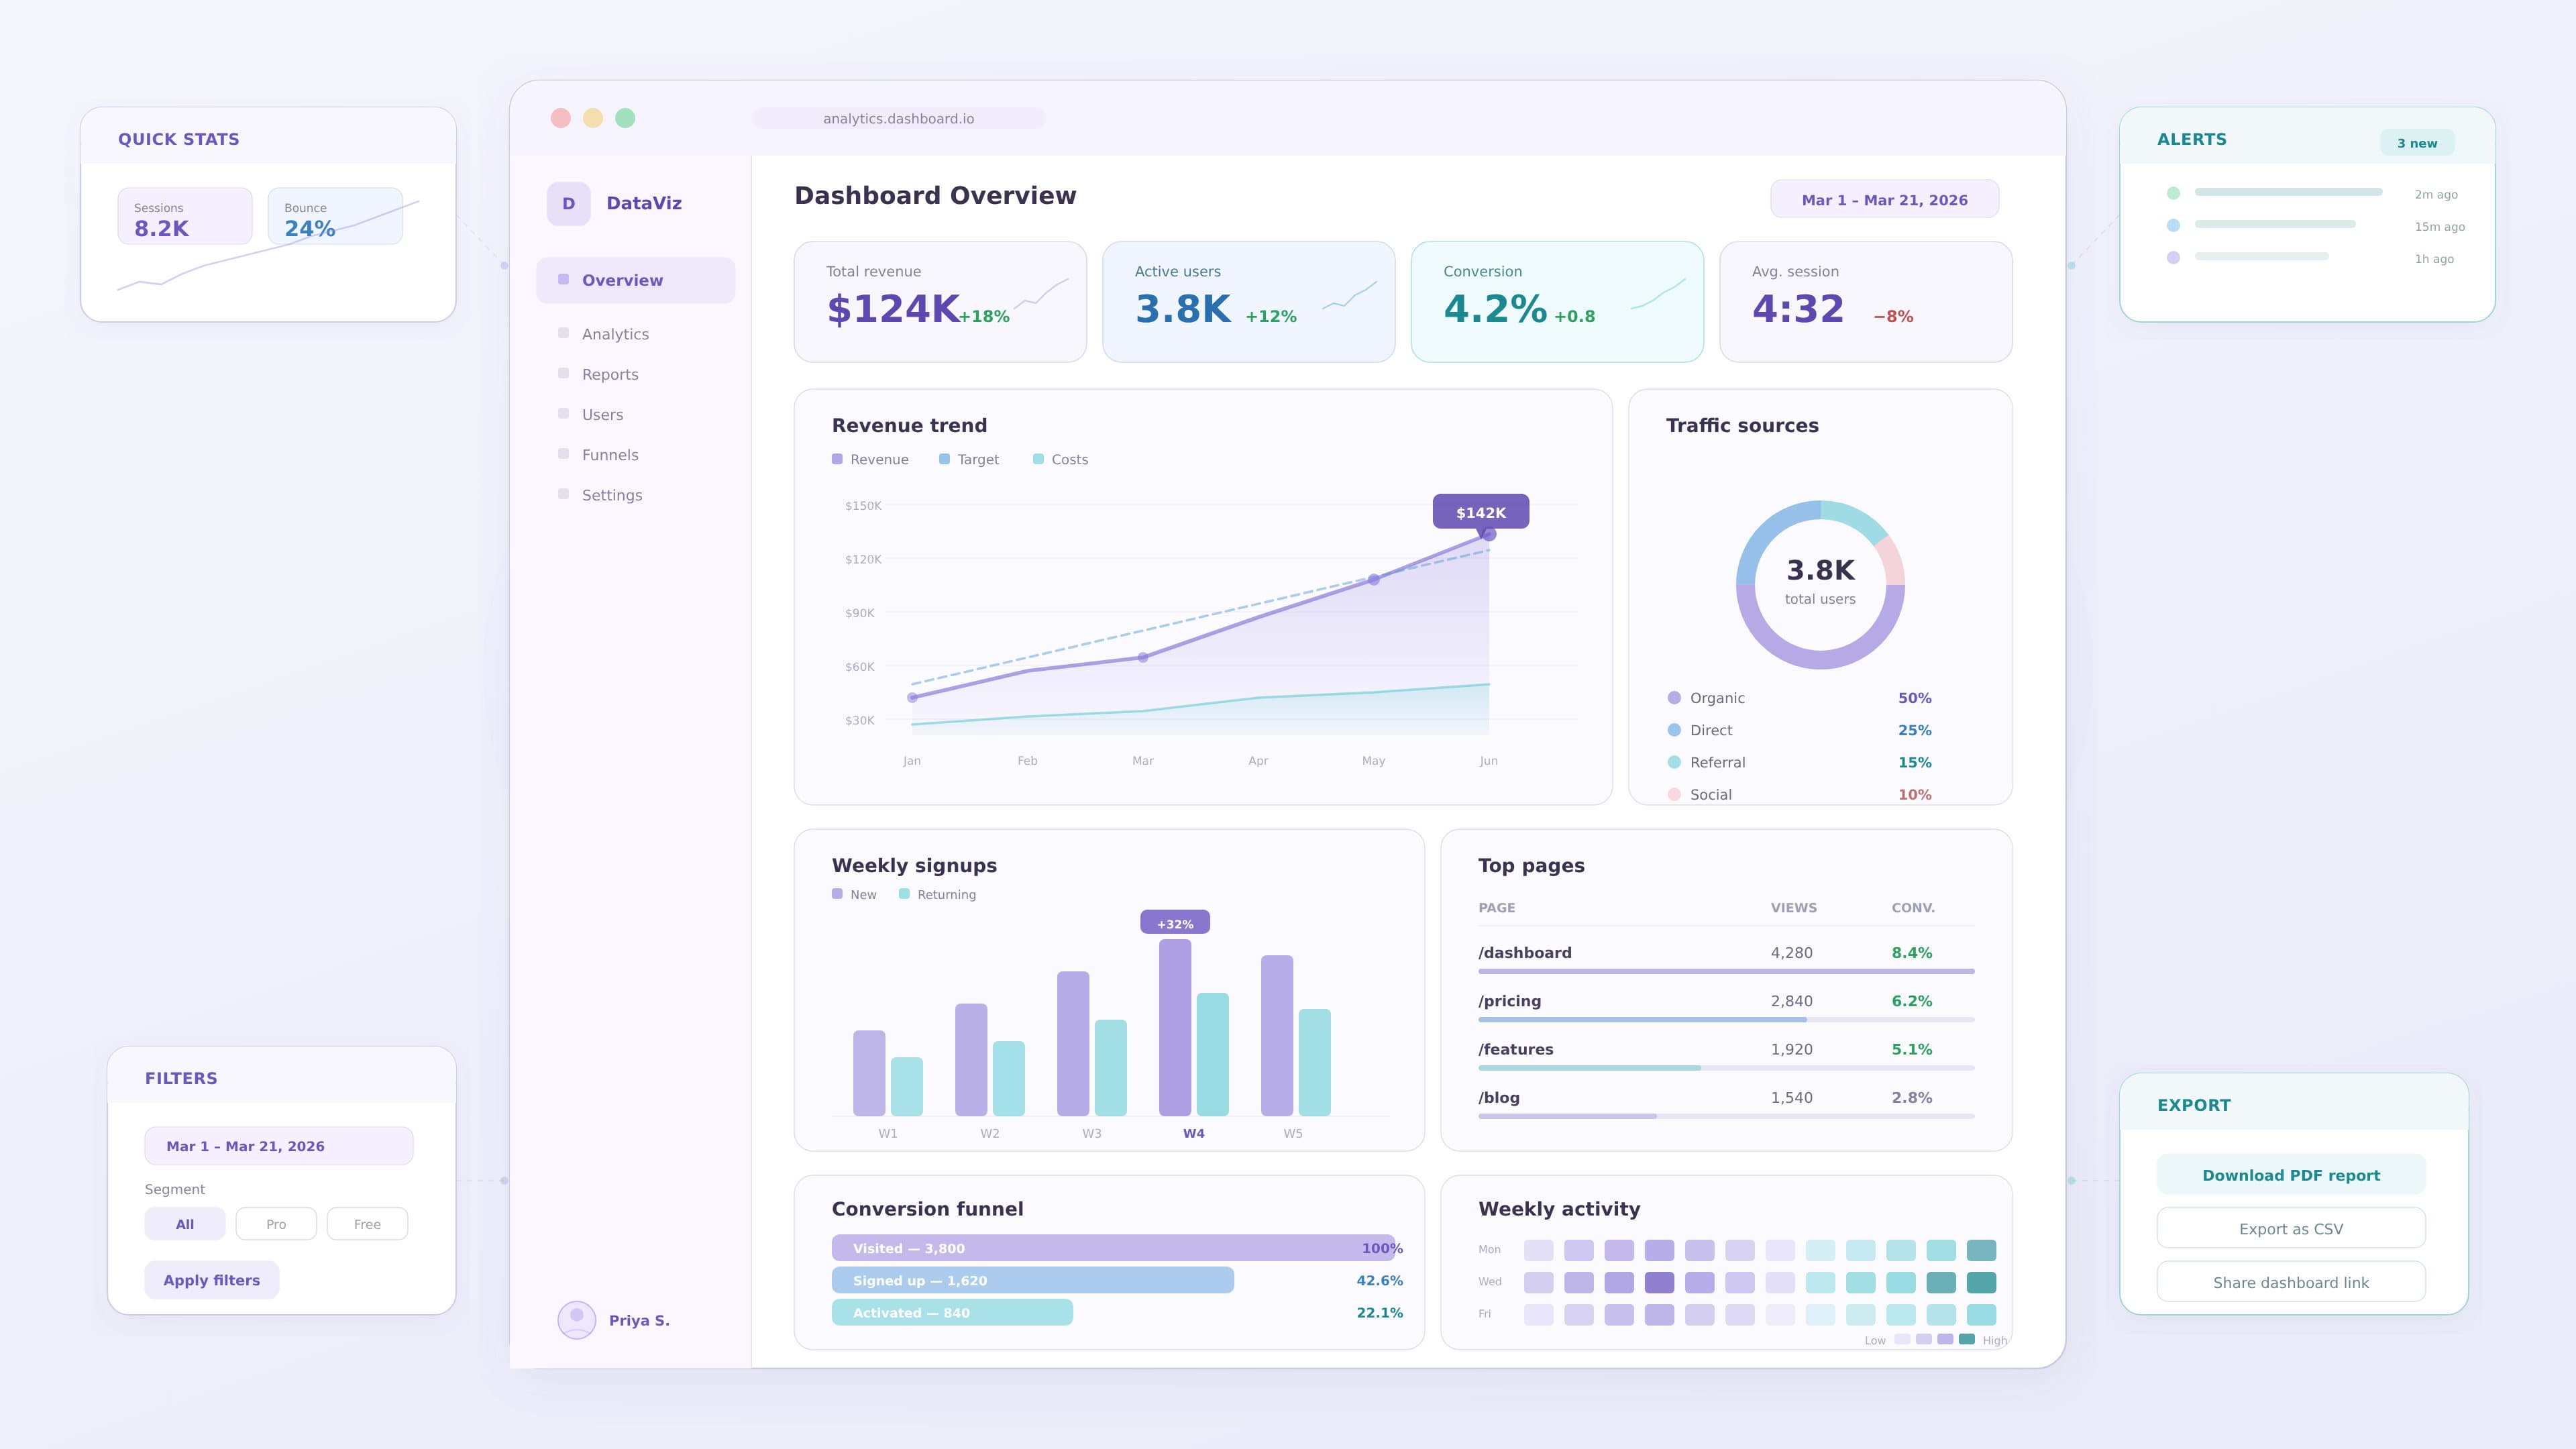The height and width of the screenshot is (1449, 2576).
Task: Click the DataViz logo icon
Action: coord(568,203)
